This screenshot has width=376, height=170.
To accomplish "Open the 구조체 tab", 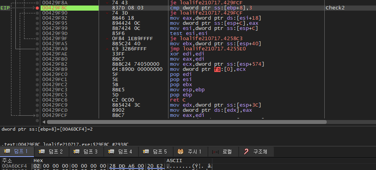I will [256, 152].
